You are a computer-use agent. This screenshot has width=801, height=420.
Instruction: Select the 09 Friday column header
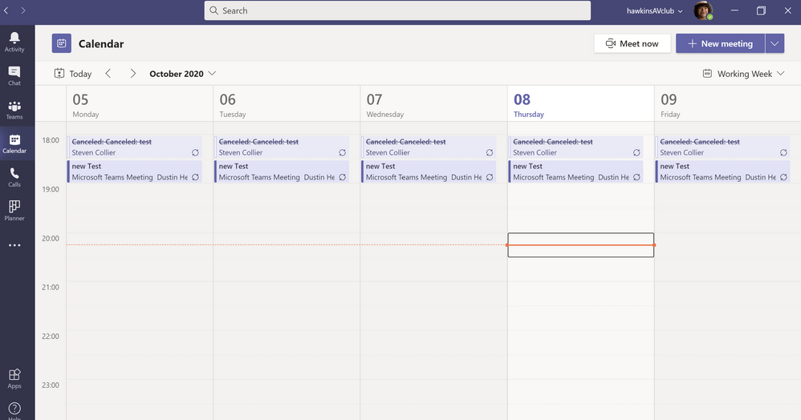728,103
